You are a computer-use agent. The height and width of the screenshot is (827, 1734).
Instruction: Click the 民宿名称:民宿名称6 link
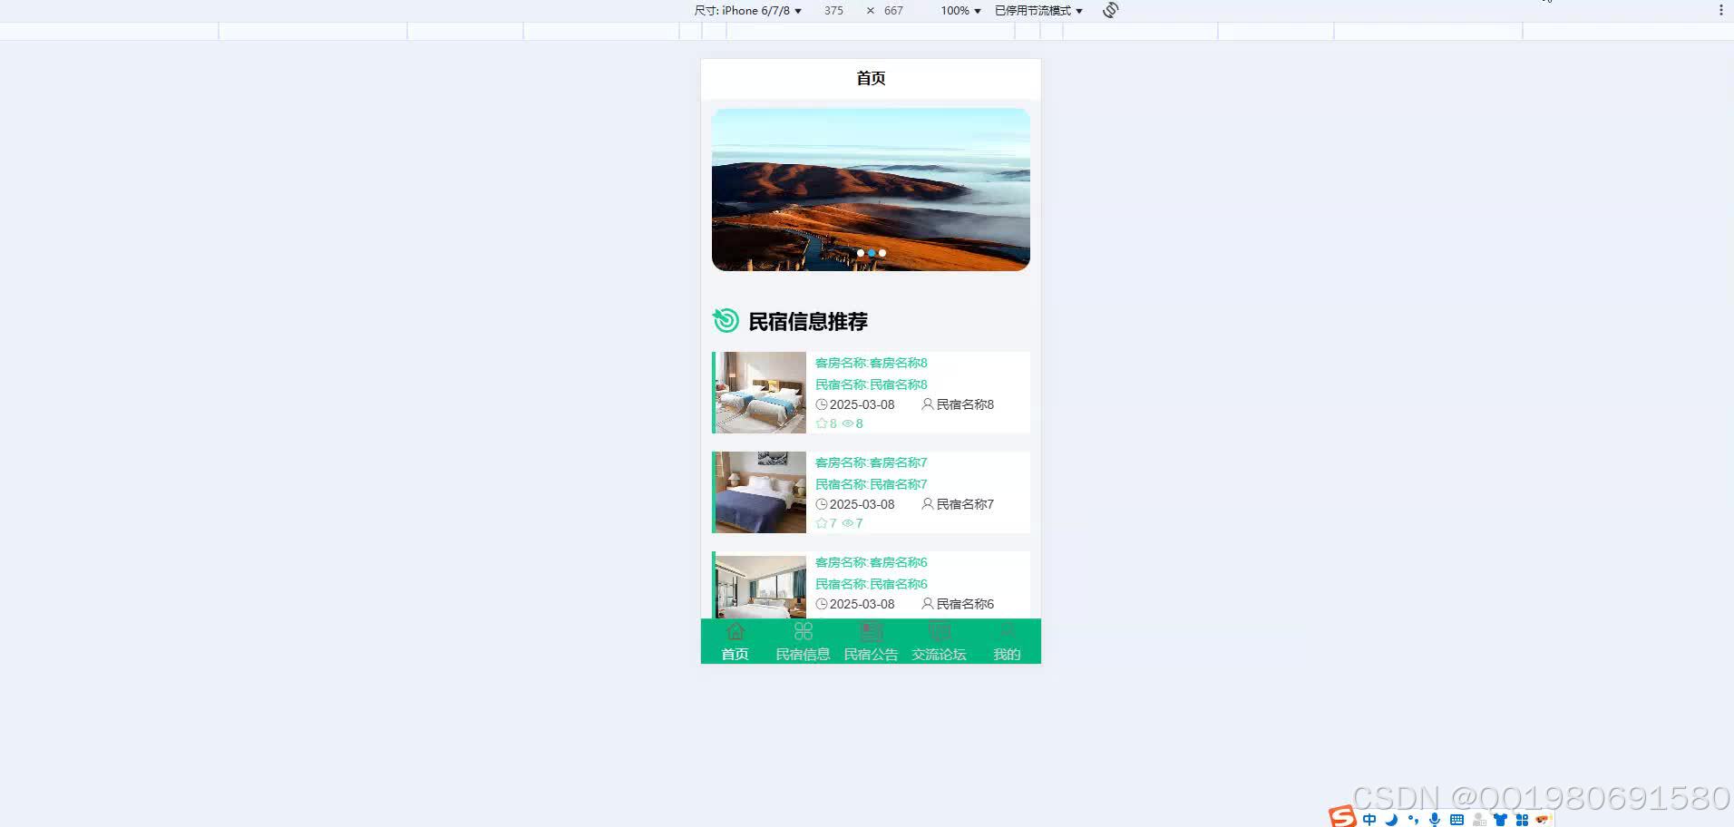pyautogui.click(x=871, y=583)
